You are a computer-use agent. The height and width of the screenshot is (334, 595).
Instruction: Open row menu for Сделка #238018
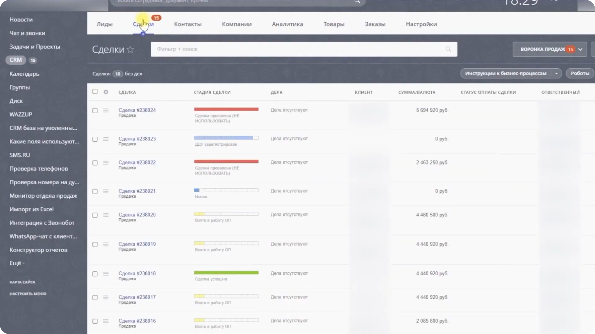click(x=106, y=274)
